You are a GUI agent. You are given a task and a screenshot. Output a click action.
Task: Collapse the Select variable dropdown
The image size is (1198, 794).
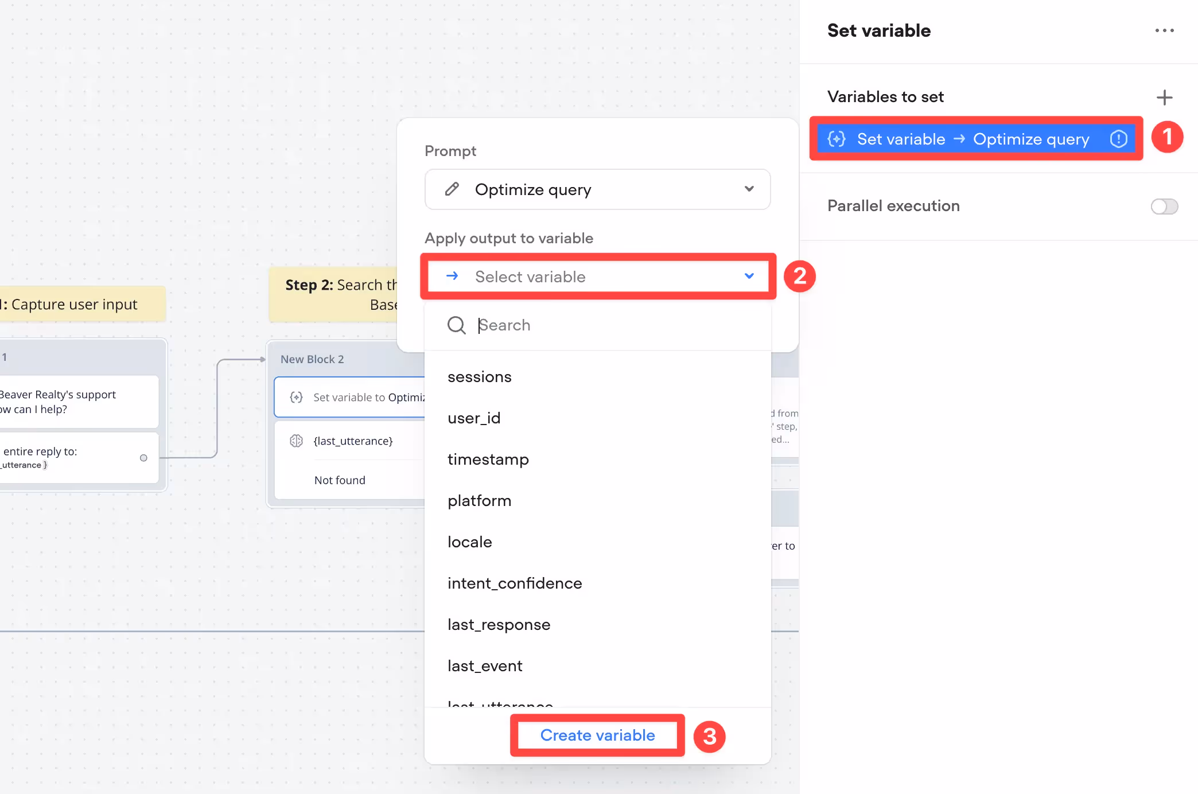click(x=749, y=276)
